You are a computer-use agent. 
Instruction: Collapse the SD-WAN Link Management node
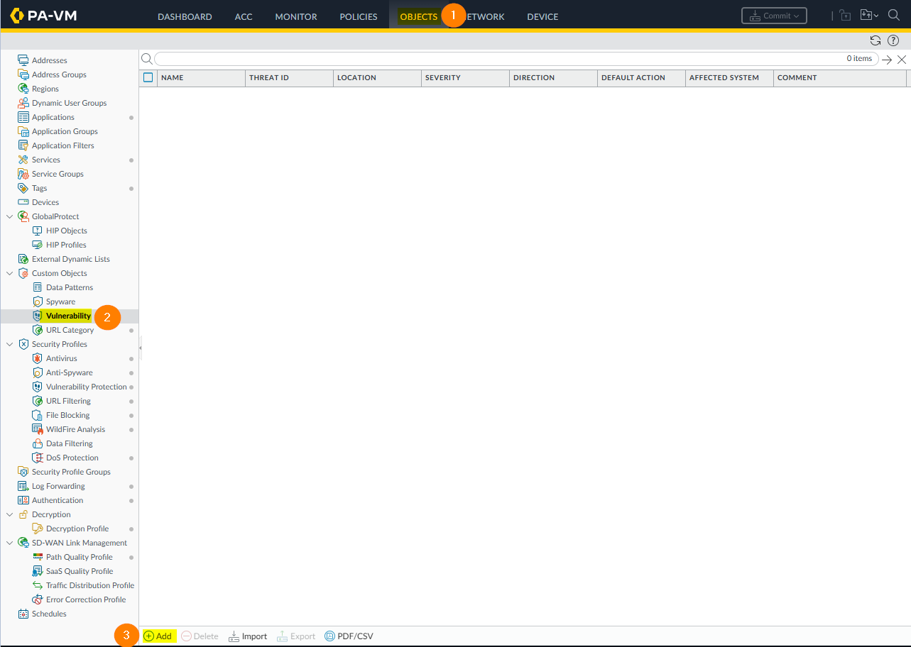(9, 543)
